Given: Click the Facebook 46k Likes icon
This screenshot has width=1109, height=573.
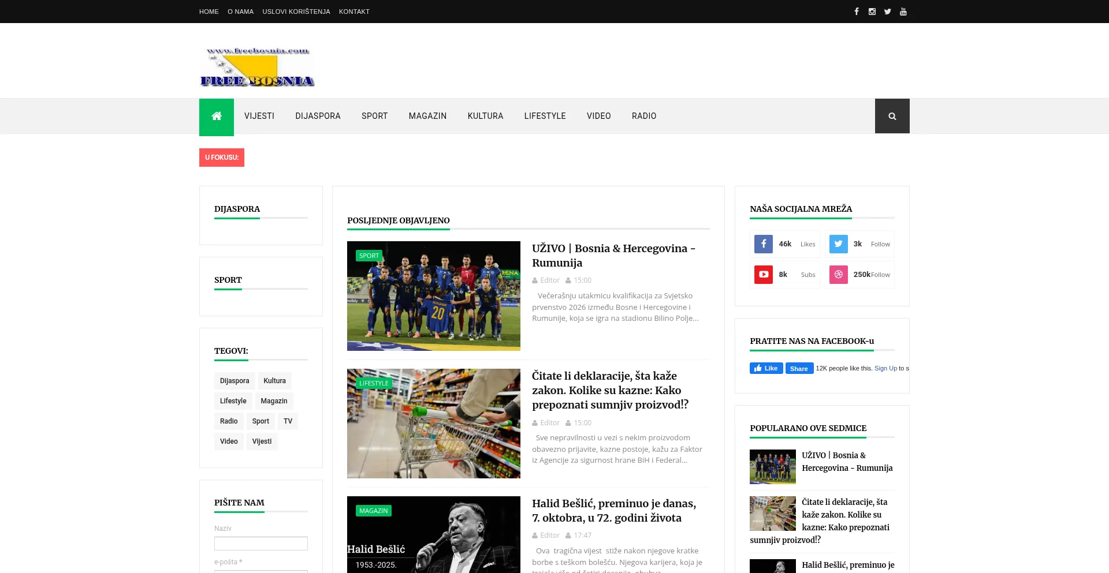Looking at the screenshot, I should point(764,244).
